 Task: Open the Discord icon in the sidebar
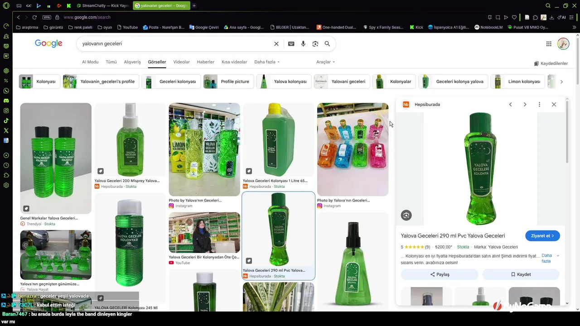coord(6,101)
